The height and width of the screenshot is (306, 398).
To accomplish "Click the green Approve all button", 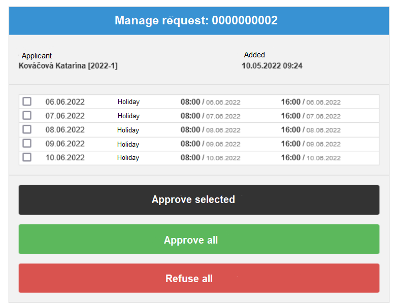I will point(199,240).
